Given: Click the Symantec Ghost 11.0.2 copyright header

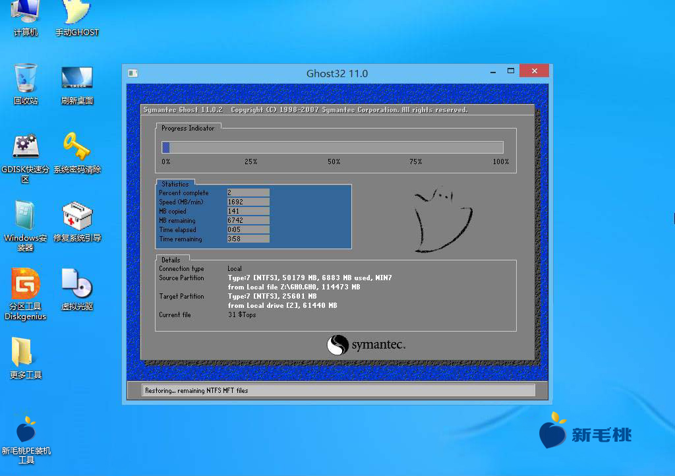Looking at the screenshot, I should click(305, 109).
